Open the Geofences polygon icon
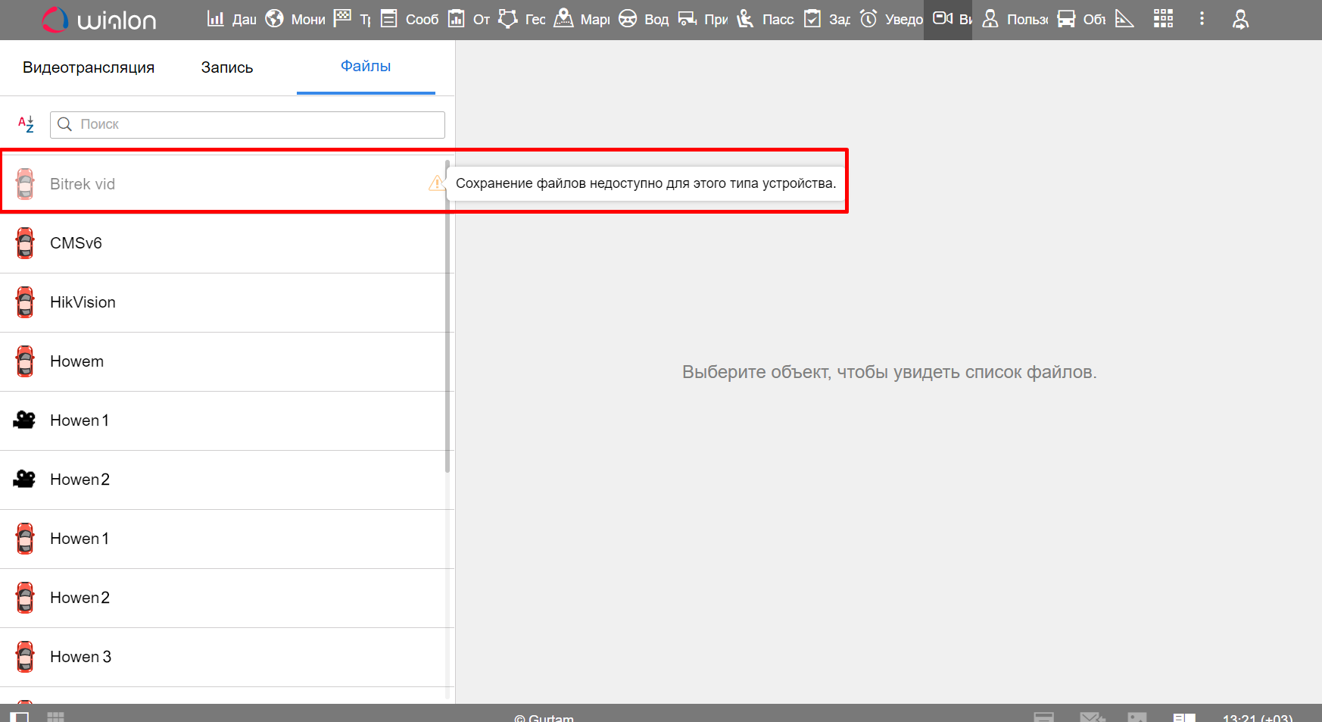Viewport: 1322px width, 722px height. (x=508, y=19)
